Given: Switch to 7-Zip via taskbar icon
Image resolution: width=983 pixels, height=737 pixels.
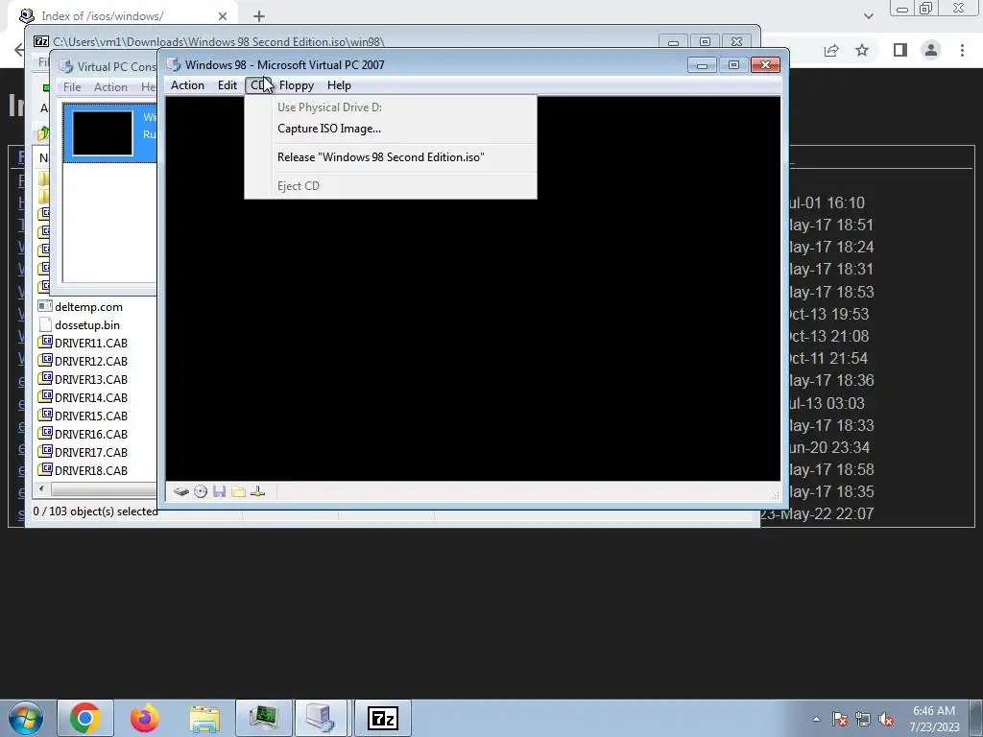Looking at the screenshot, I should click(383, 718).
